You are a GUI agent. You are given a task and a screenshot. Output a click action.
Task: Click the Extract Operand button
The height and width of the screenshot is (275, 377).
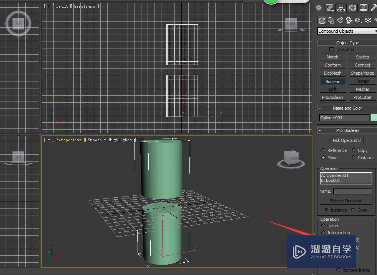point(345,200)
